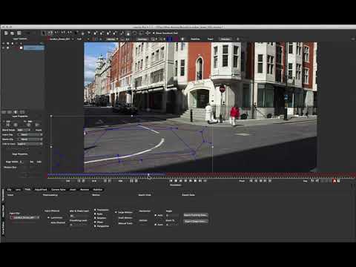This screenshot has height=267, width=356.
Task: Toggle the Trace view button
Action: pyautogui.click(x=210, y=39)
